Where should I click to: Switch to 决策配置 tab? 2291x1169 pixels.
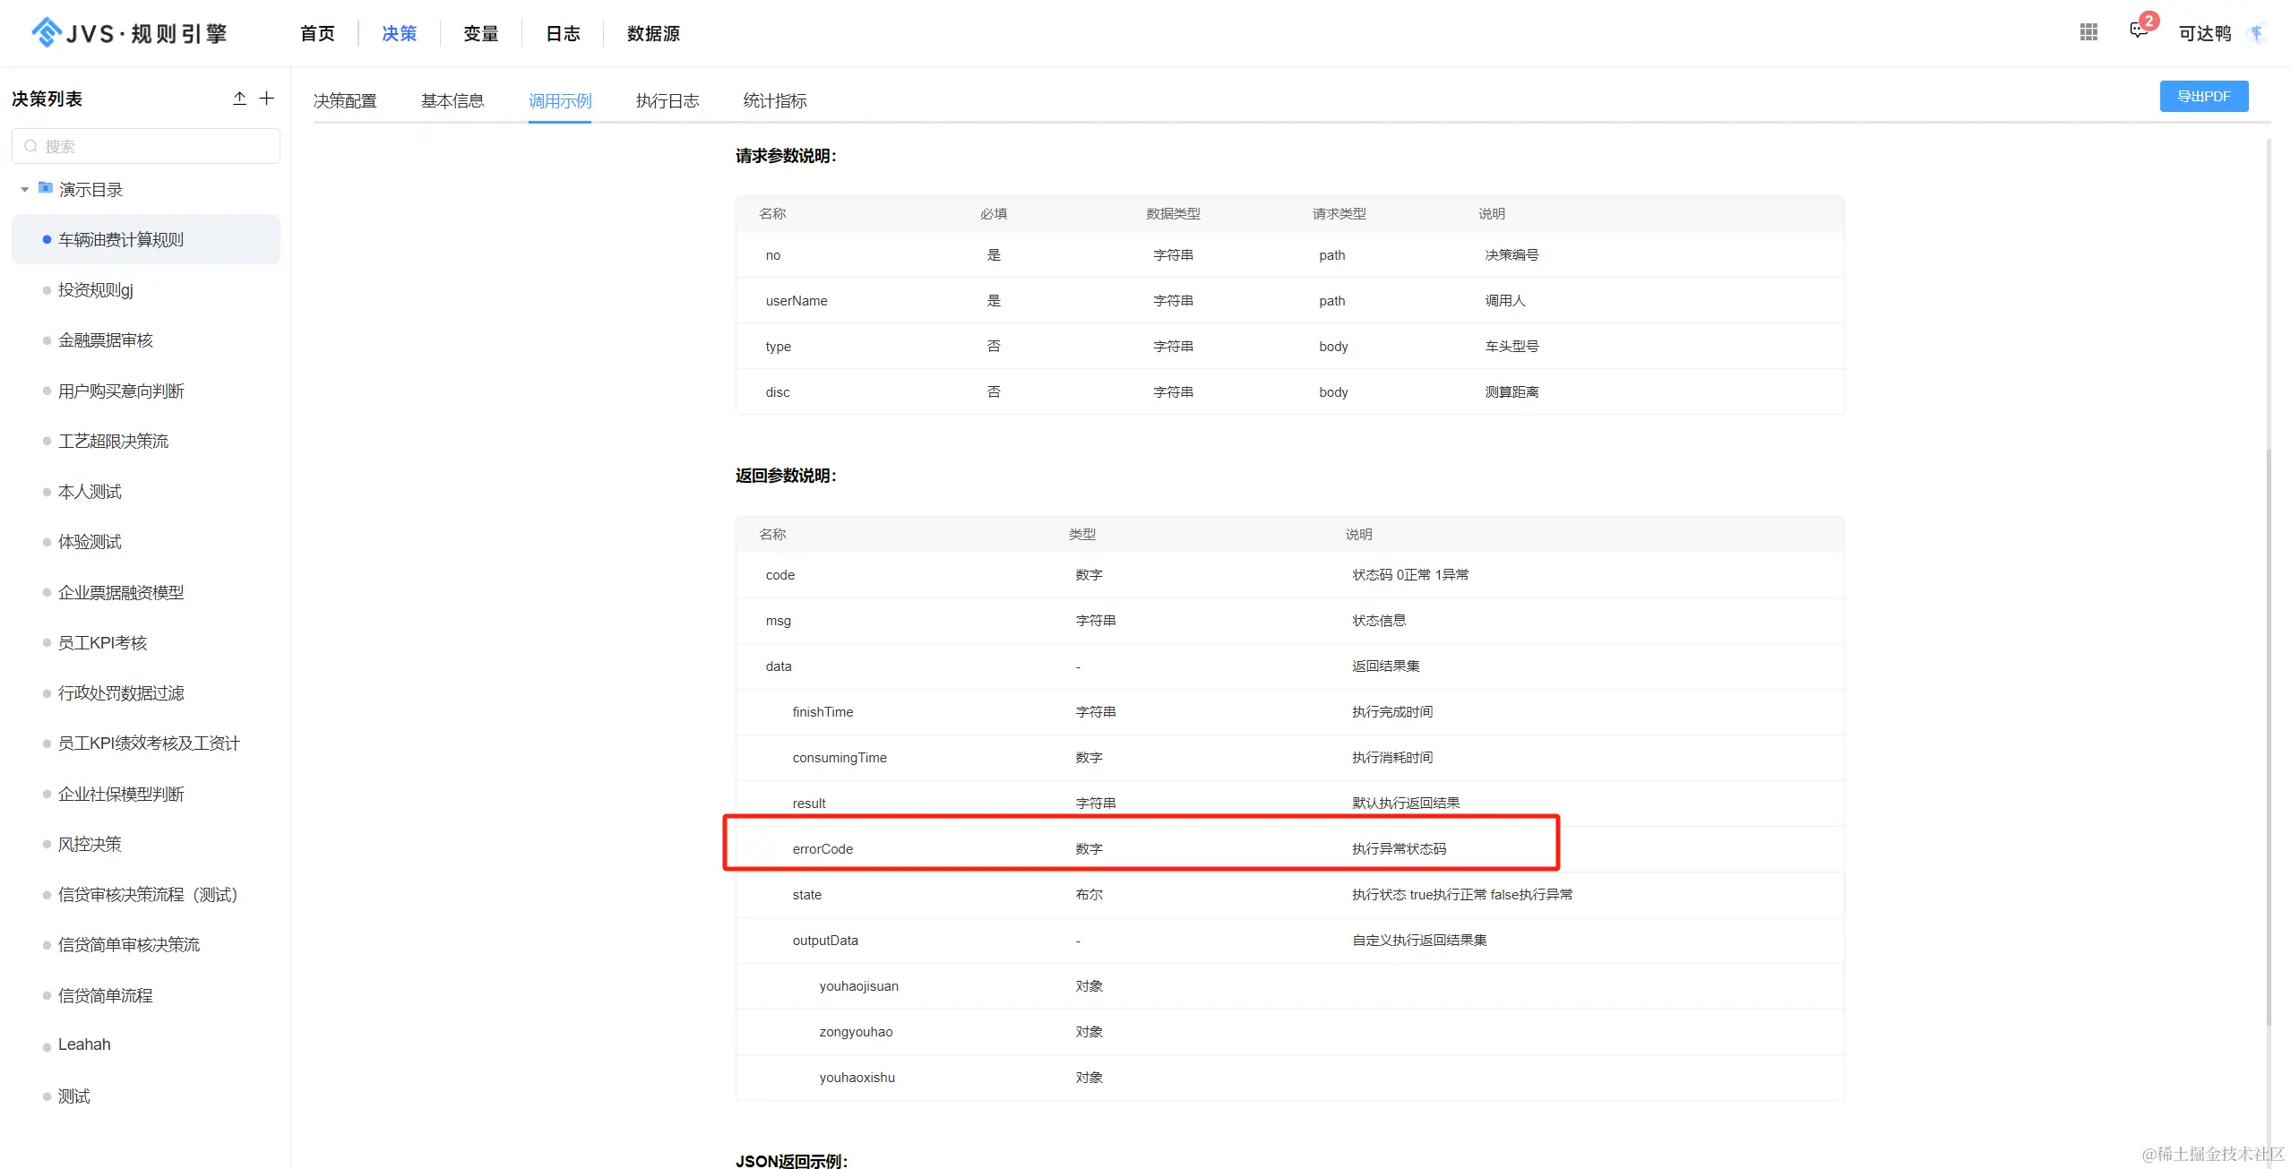[x=345, y=100]
